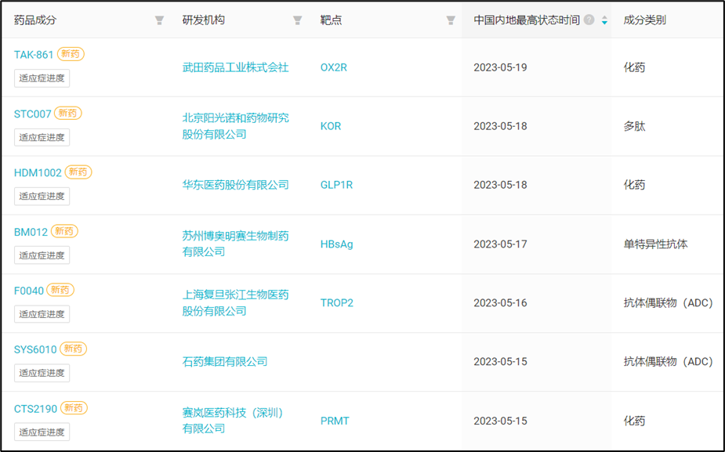Image resolution: width=725 pixels, height=452 pixels.
Task: Open drug link HDM1002
Action: [x=38, y=172]
